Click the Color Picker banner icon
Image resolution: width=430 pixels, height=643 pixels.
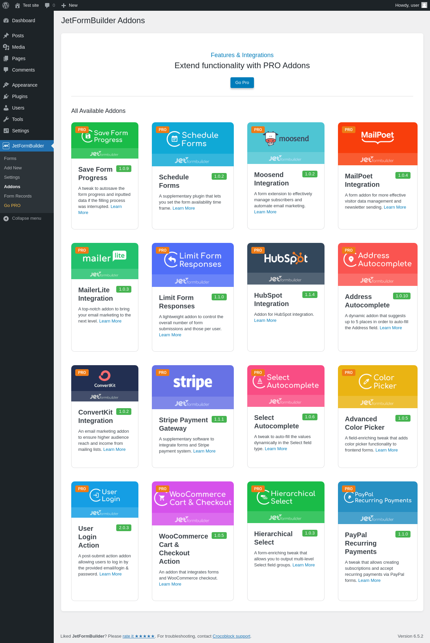(365, 381)
